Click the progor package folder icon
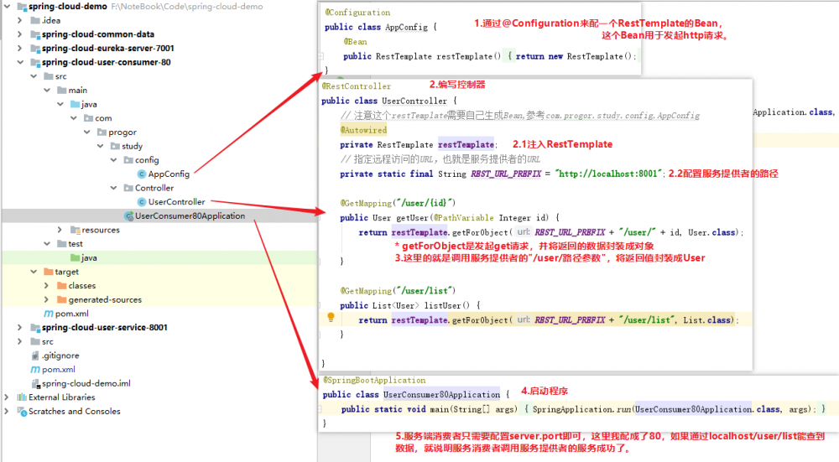Screen dimensions: 839x462 102,132
